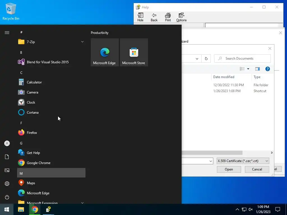287x215 pixels.
Task: Launch the Calculator app
Action: (51, 82)
